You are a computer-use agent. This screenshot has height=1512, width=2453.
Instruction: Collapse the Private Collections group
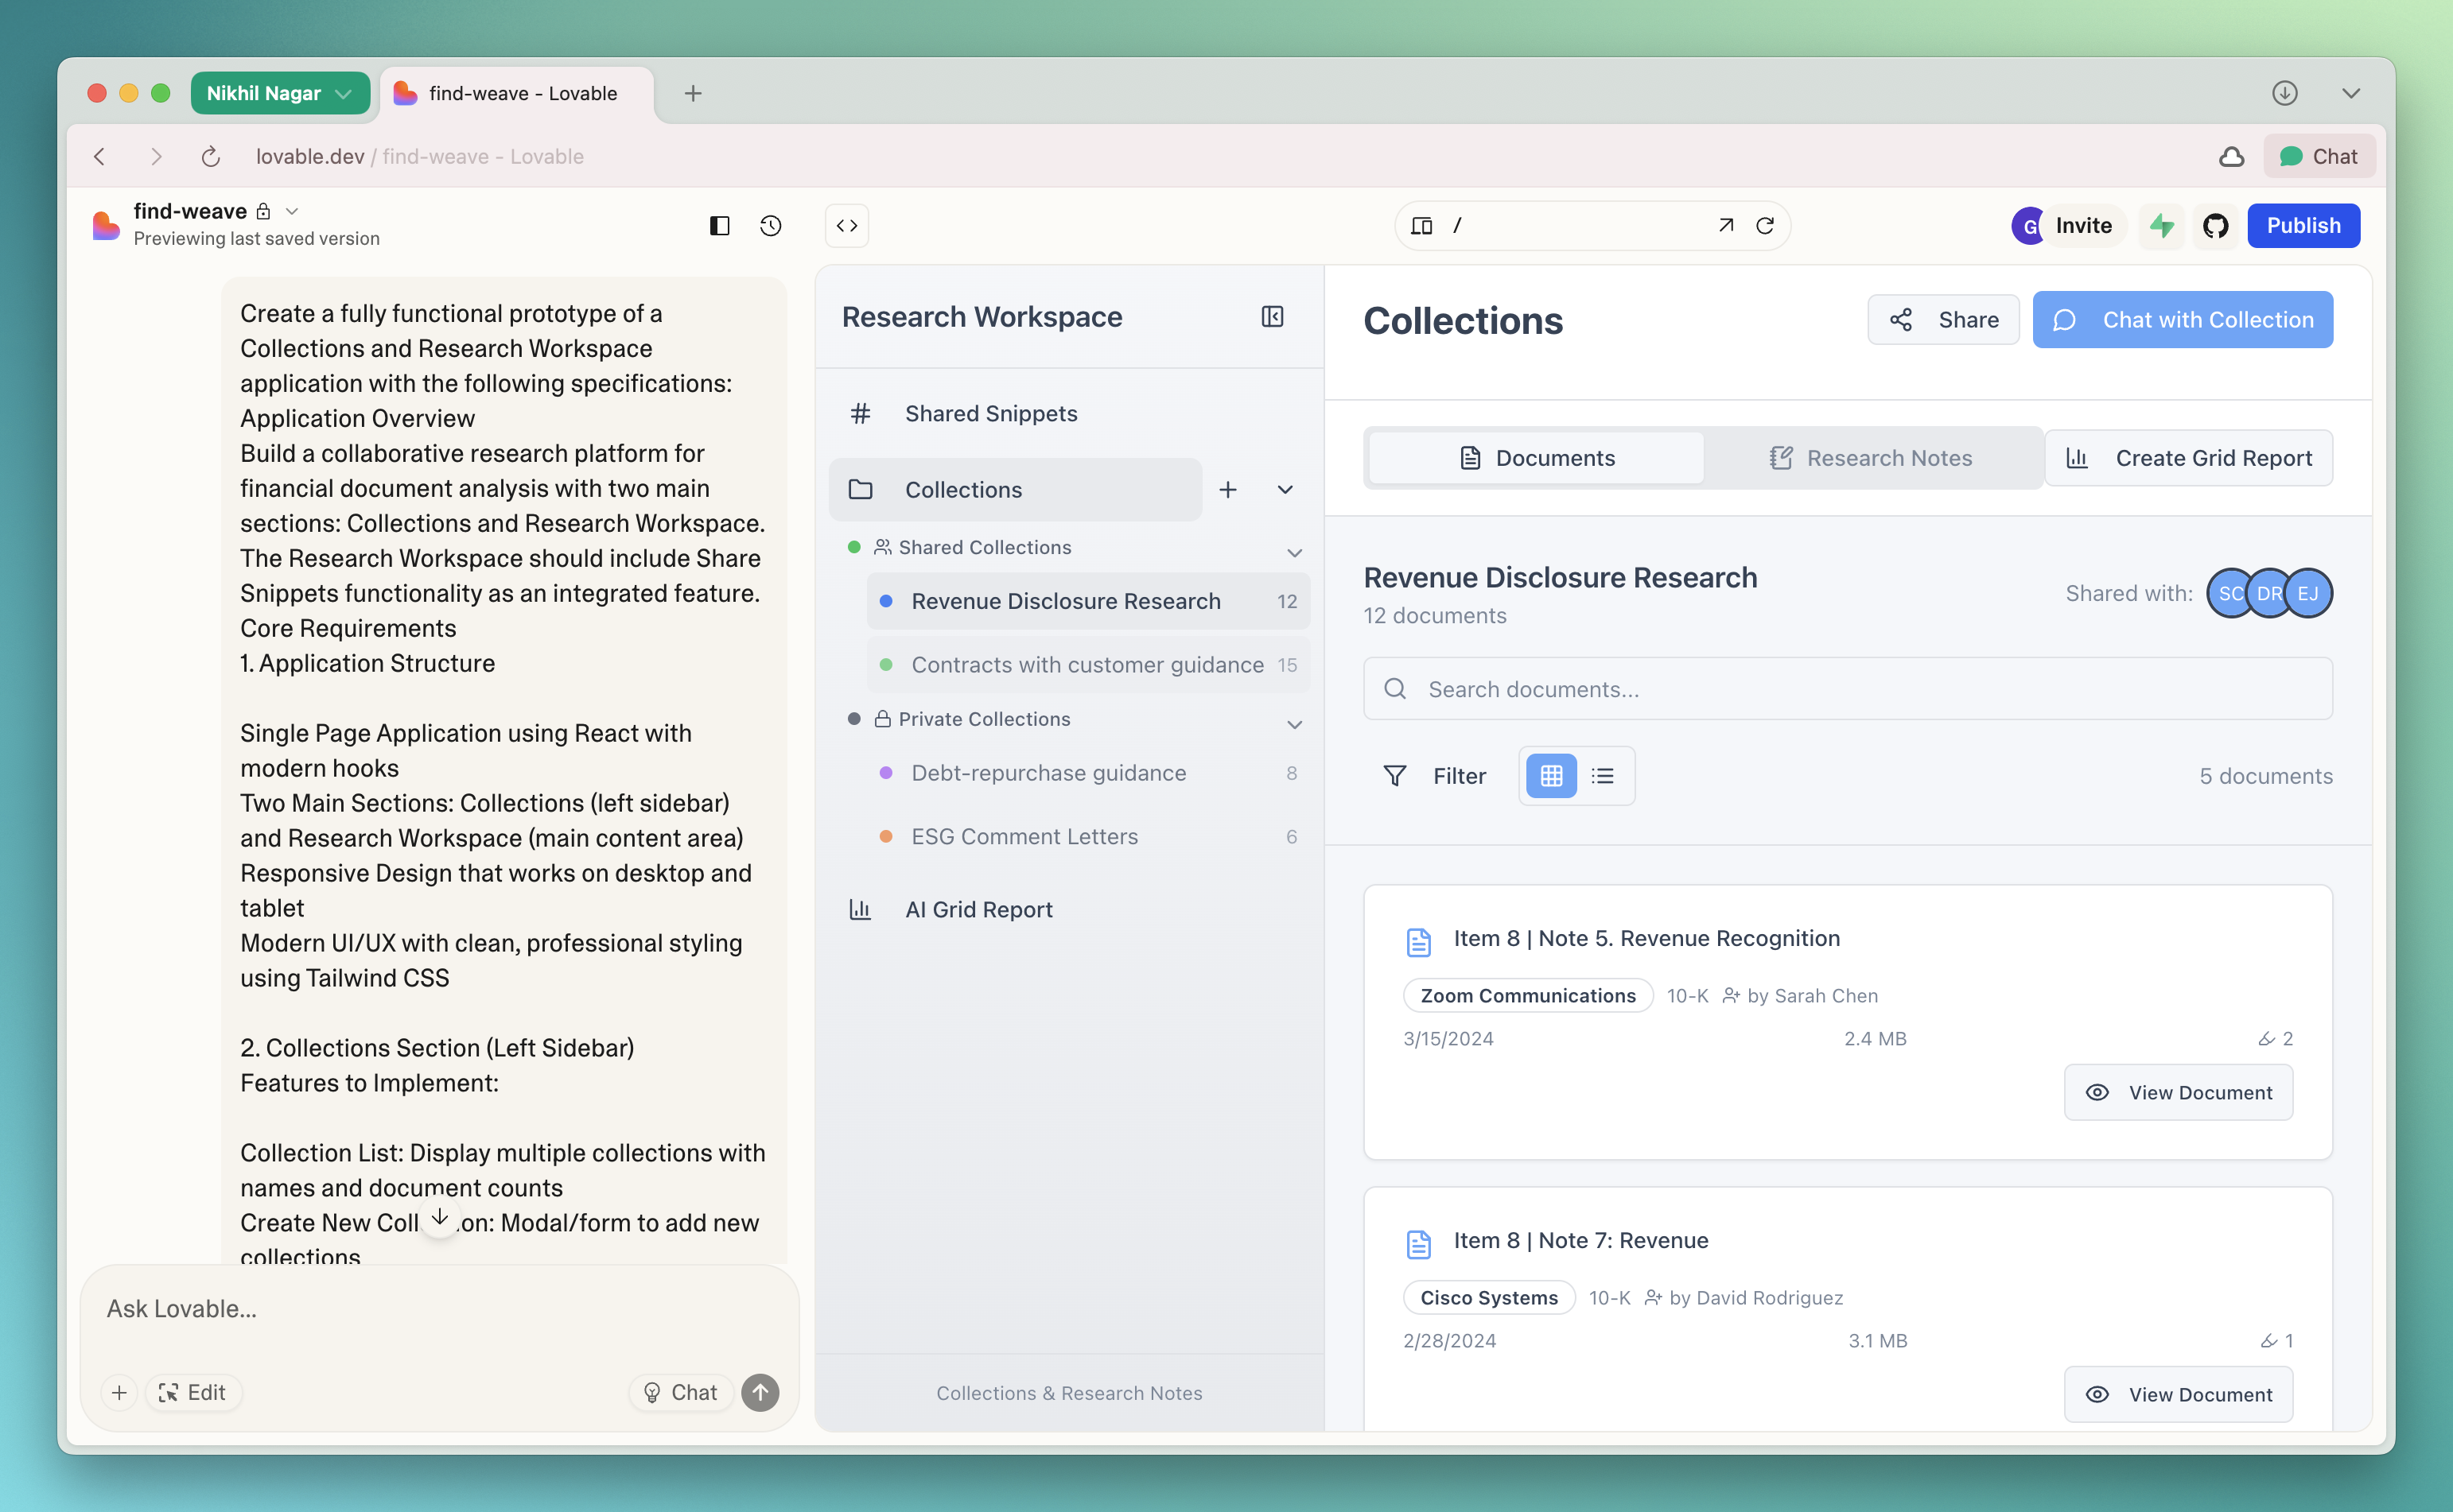point(1293,724)
